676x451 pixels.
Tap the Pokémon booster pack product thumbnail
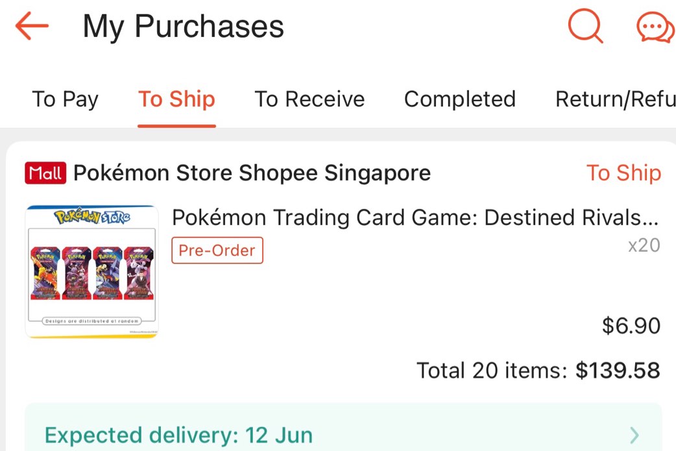(91, 271)
